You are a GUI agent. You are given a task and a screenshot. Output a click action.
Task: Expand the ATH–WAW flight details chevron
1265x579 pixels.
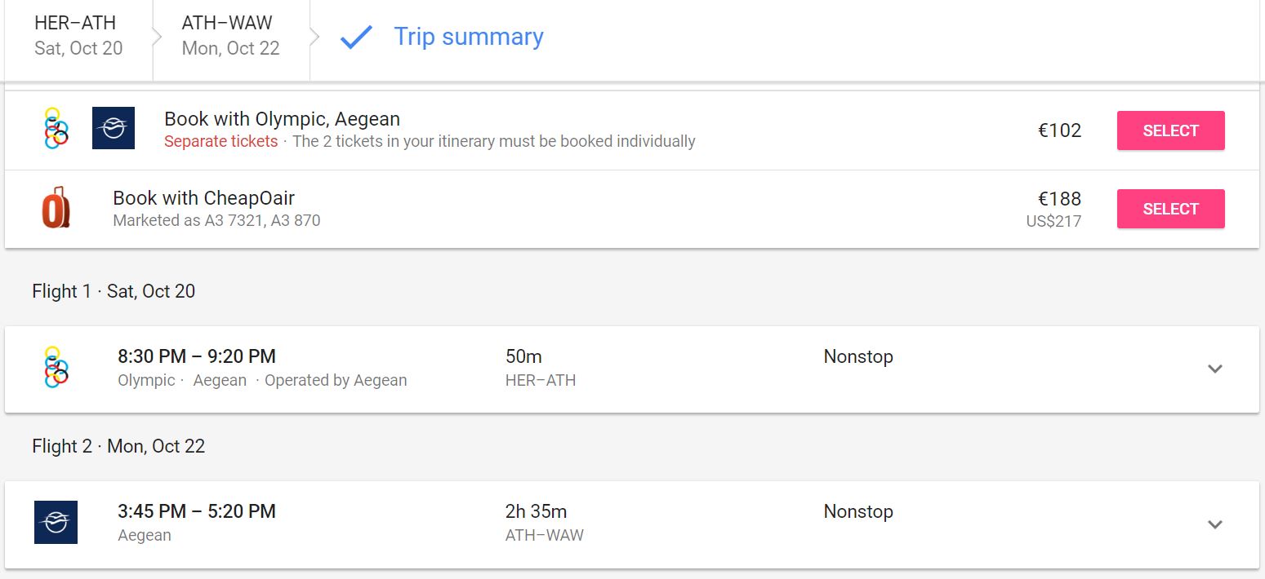[x=1215, y=524]
